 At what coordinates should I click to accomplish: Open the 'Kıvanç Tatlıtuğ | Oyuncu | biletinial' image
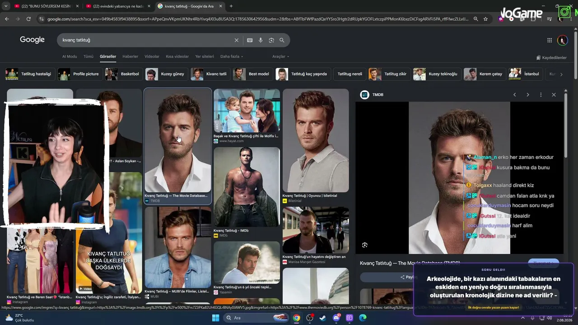pyautogui.click(x=316, y=140)
